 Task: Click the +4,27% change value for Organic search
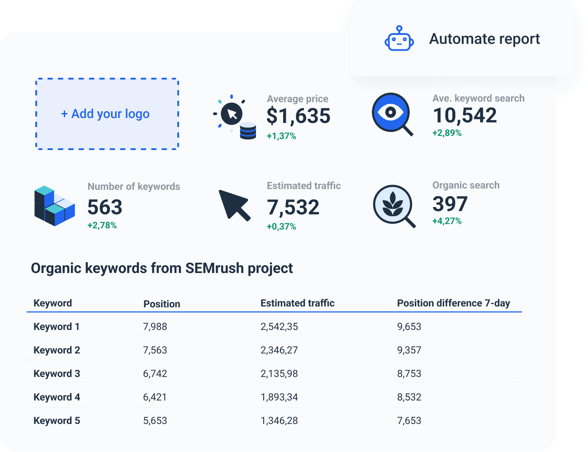coord(447,221)
